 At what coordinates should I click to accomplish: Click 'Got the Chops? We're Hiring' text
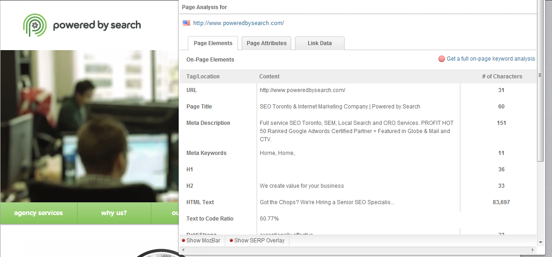(327, 202)
